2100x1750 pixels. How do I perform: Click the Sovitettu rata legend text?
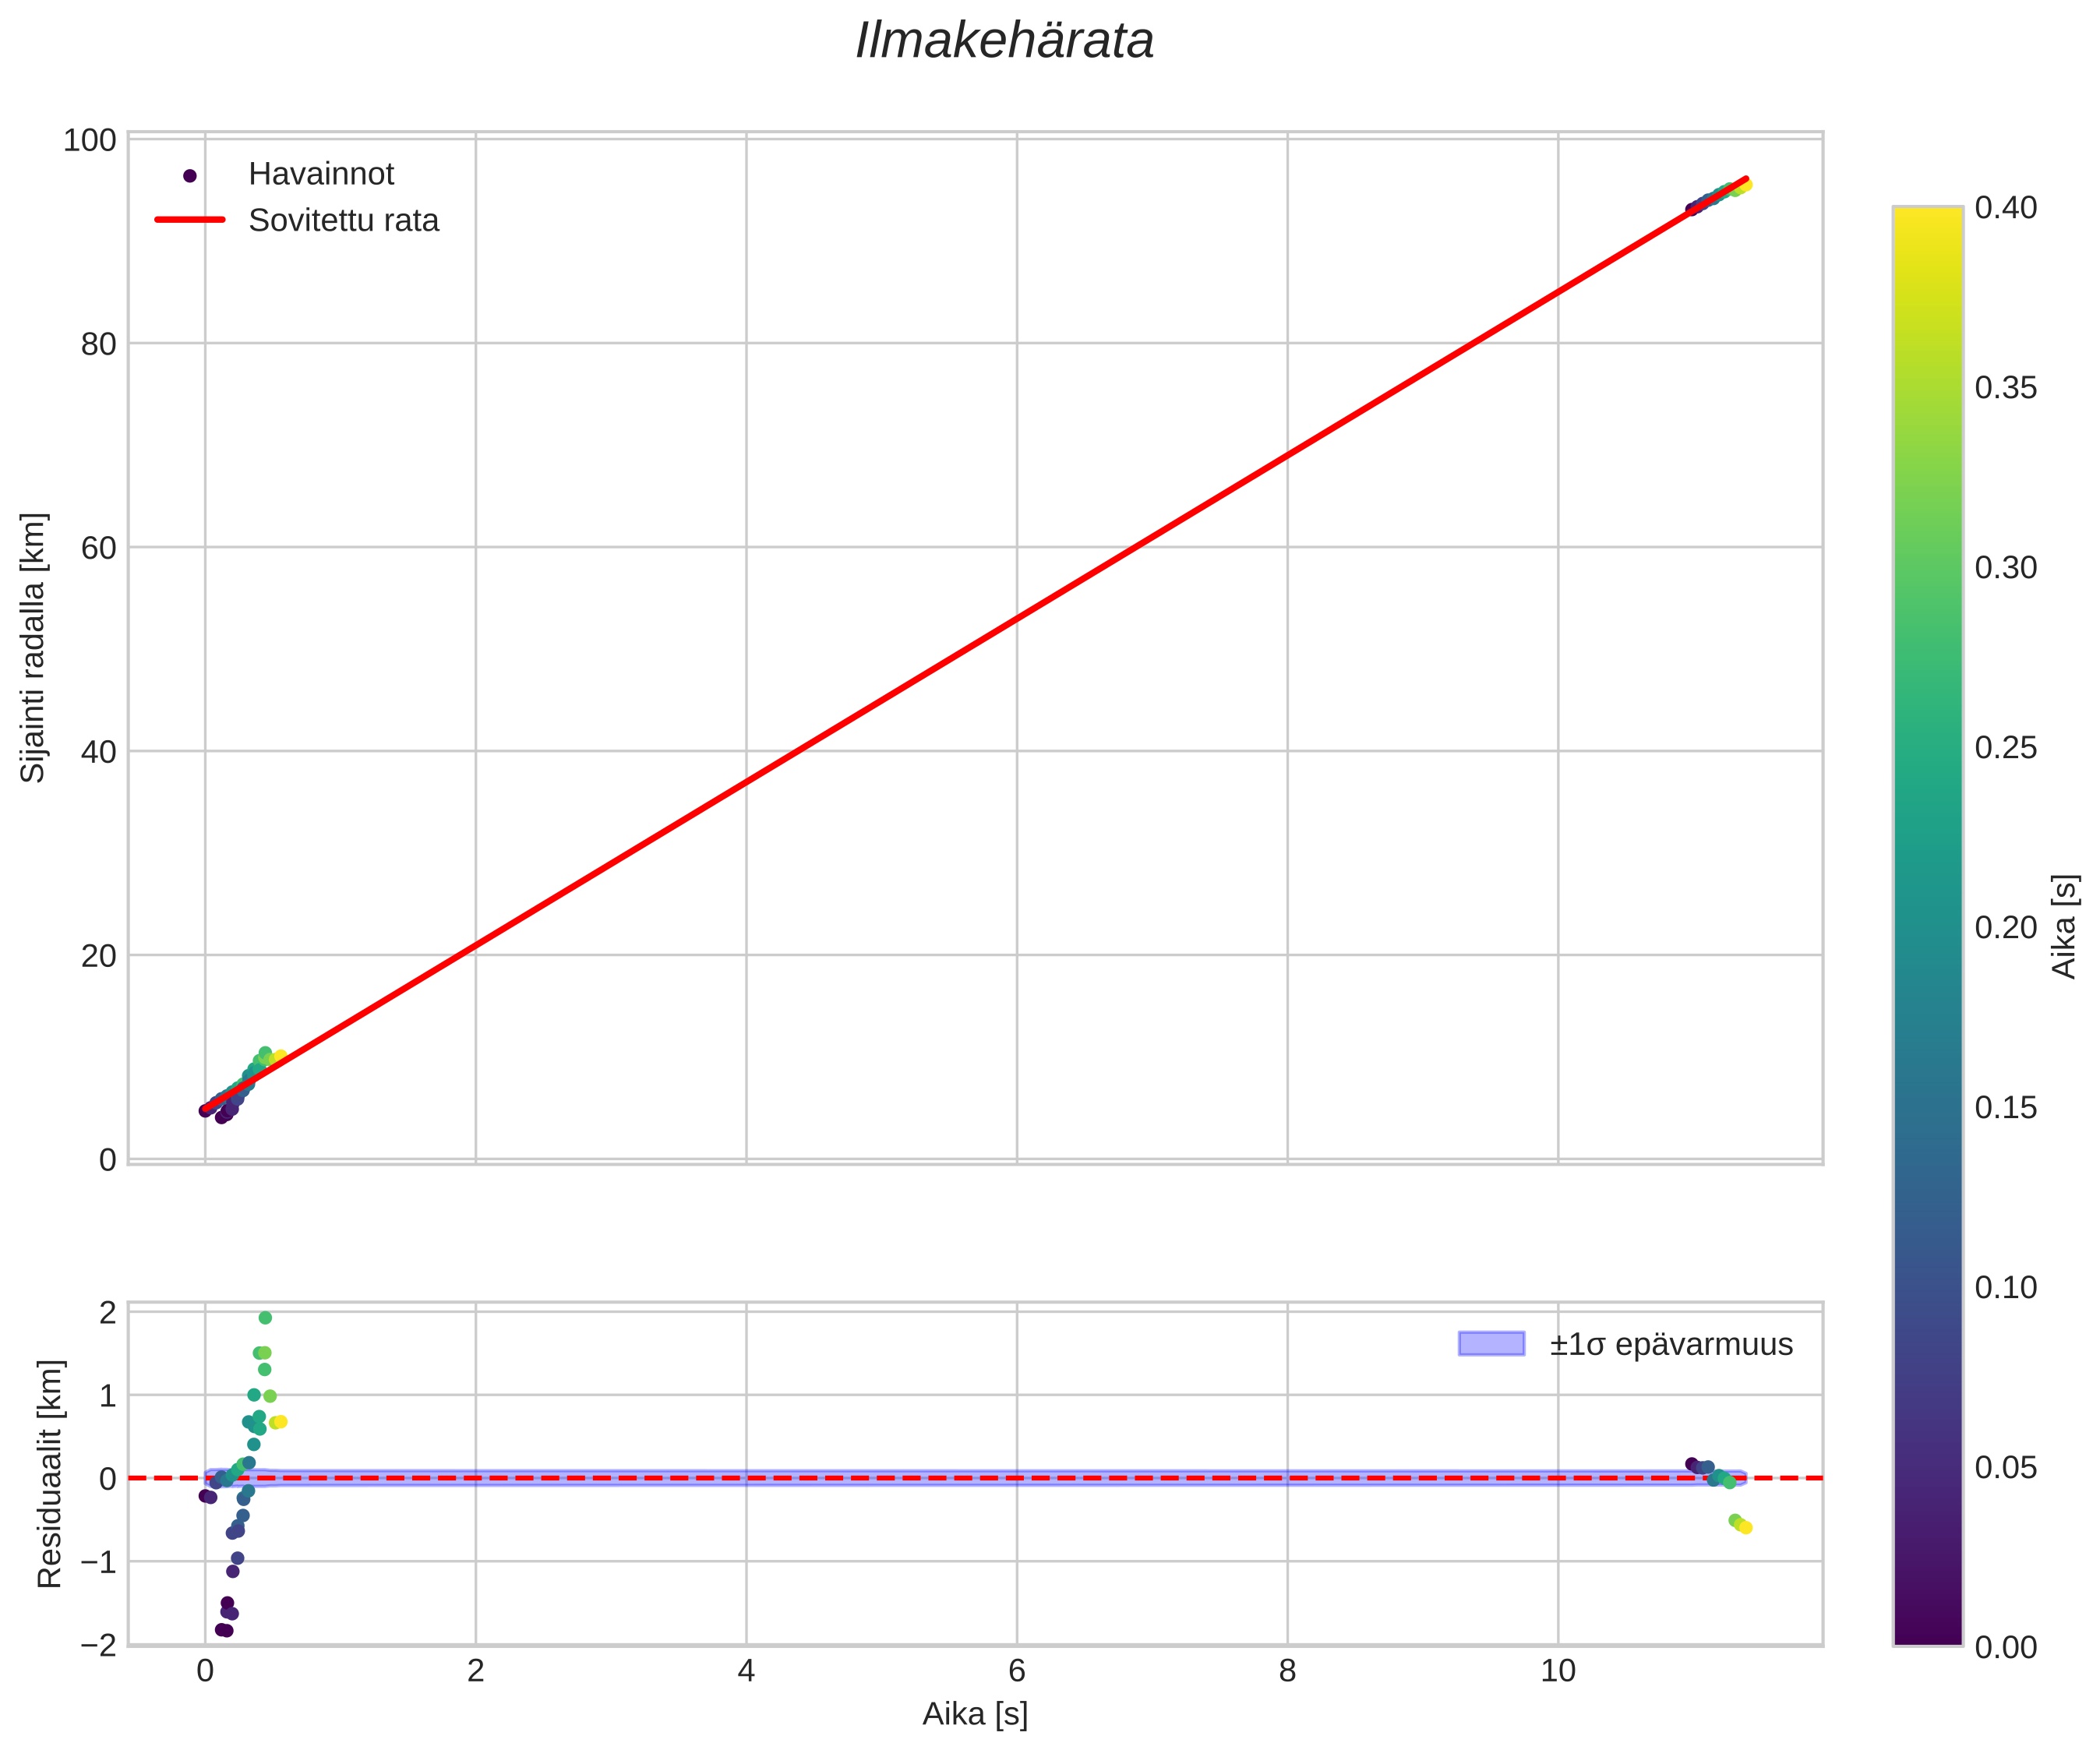343,221
